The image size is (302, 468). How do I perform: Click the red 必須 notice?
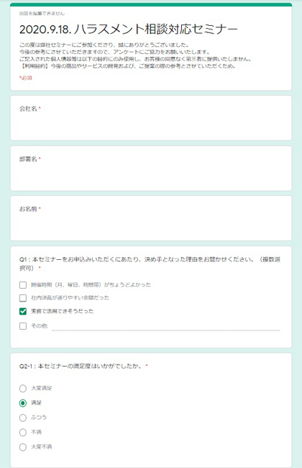click(x=26, y=78)
